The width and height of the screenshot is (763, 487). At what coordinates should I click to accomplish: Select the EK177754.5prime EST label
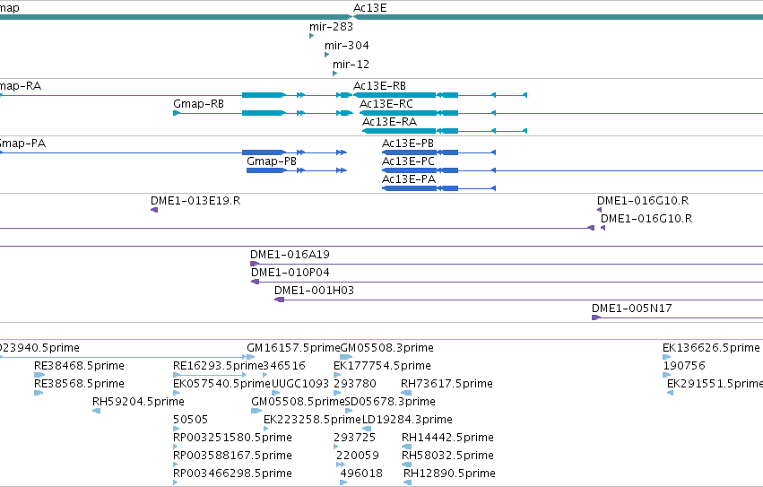[383, 366]
